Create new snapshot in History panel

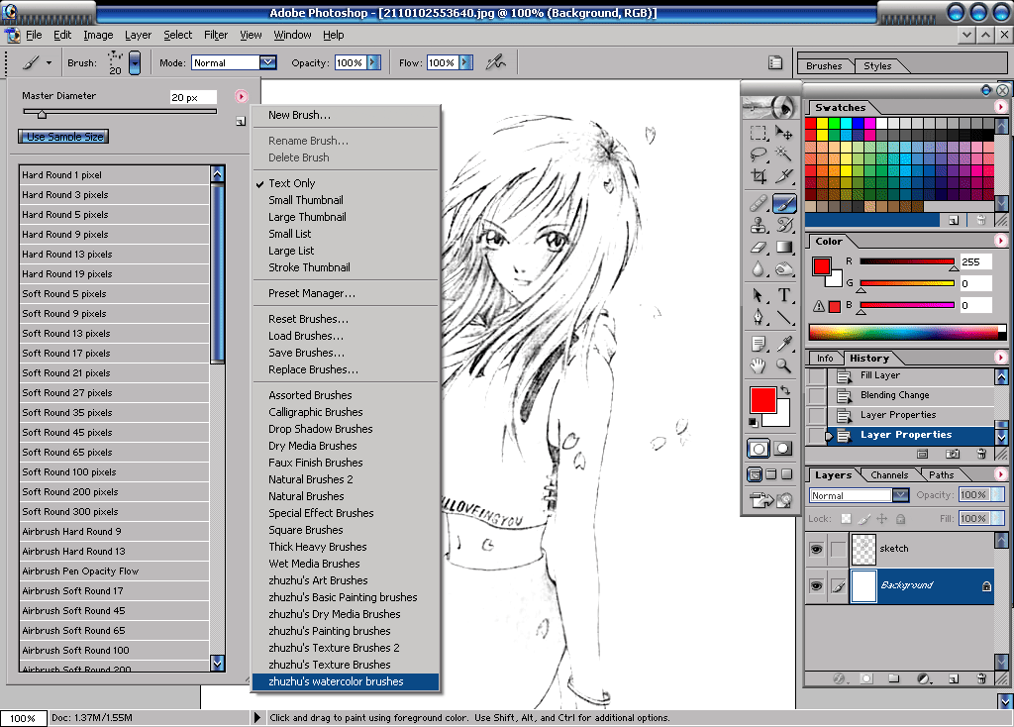pyautogui.click(x=952, y=454)
